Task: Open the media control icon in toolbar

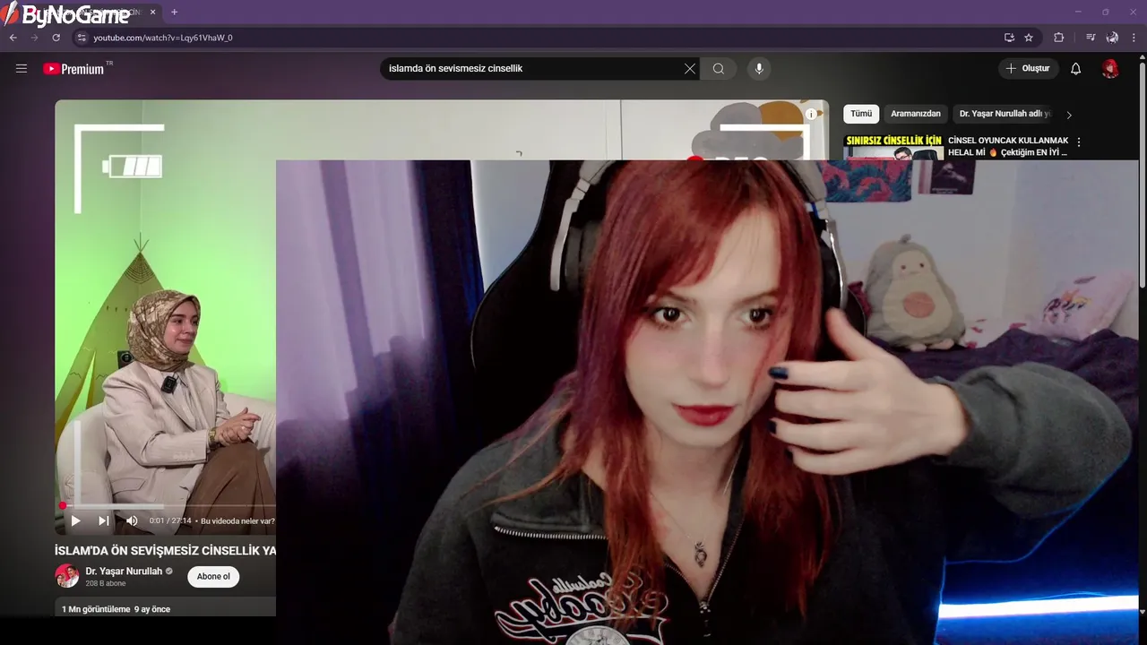Action: [1090, 38]
